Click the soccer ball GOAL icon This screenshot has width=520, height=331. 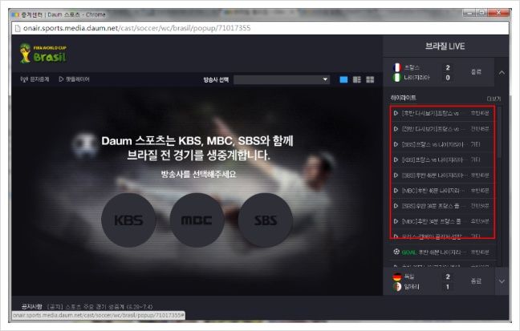[396, 252]
